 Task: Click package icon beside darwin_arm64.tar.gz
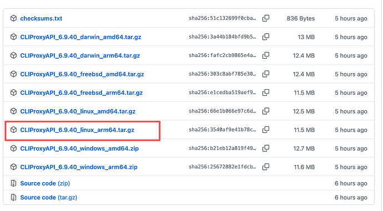pyautogui.click(x=13, y=55)
